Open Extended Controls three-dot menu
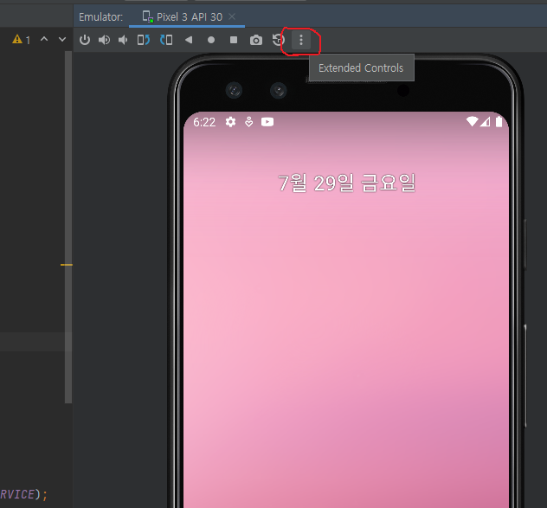The image size is (547, 508). click(x=301, y=40)
